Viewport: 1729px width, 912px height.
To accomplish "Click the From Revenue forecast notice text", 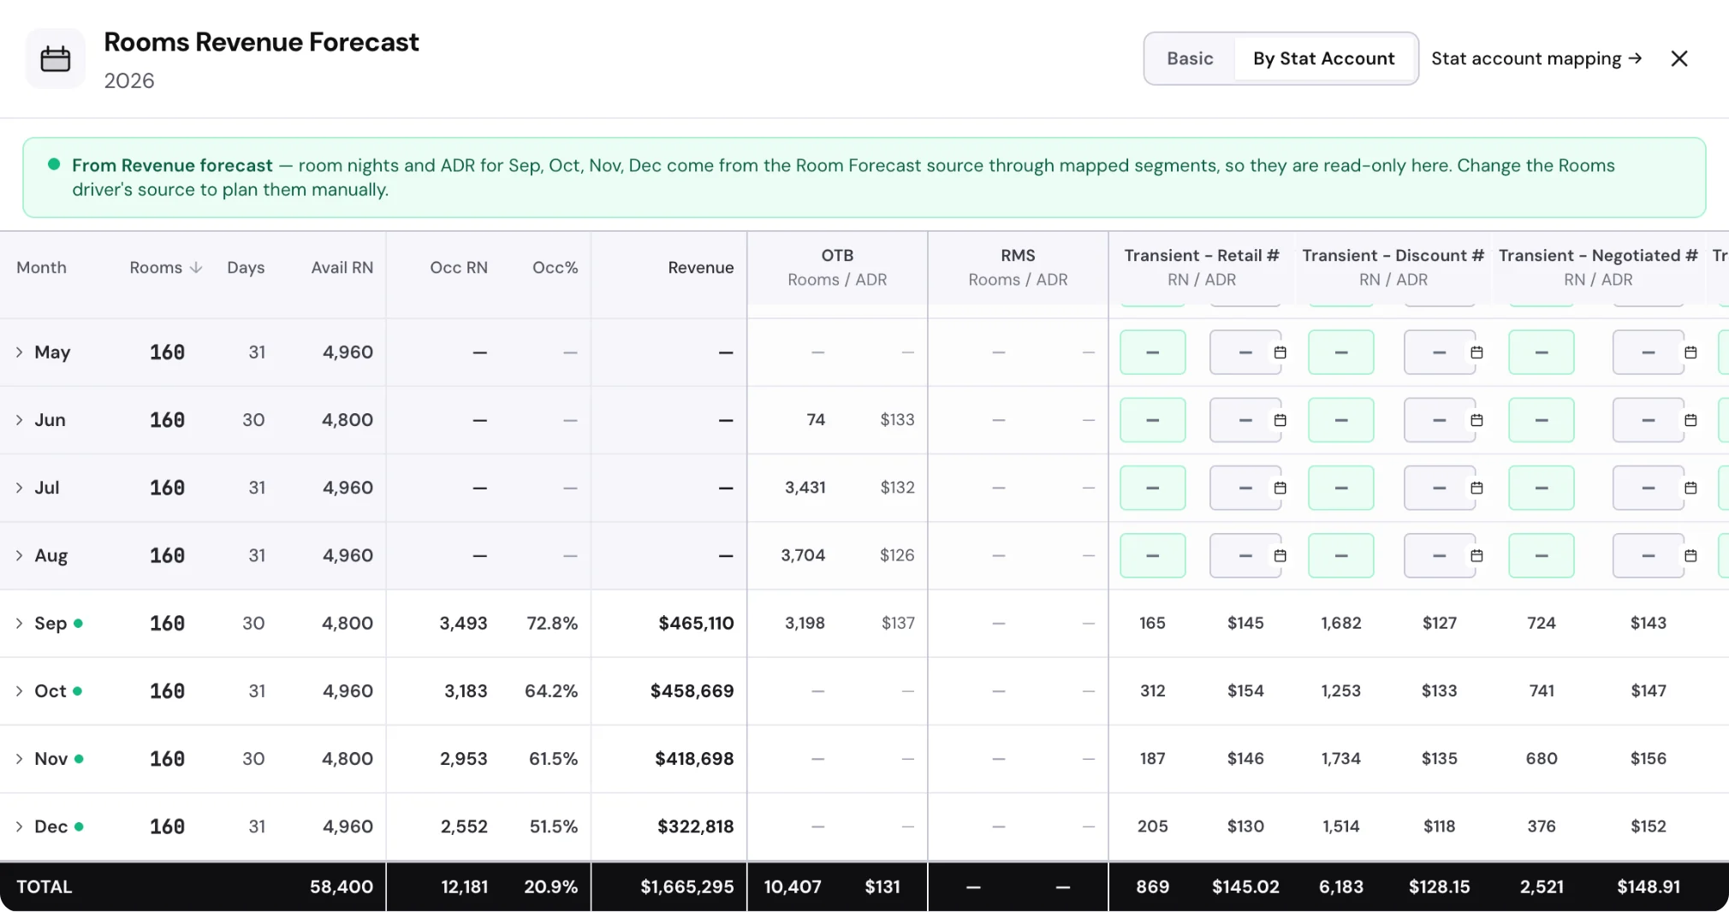I will click(843, 177).
